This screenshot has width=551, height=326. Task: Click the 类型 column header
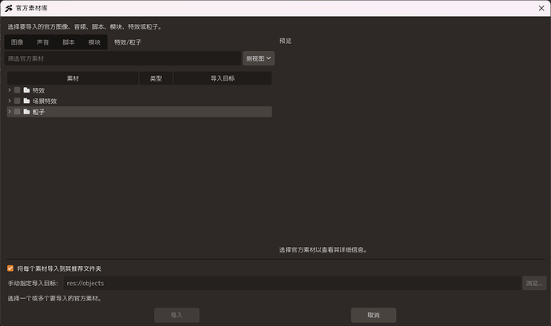(156, 78)
